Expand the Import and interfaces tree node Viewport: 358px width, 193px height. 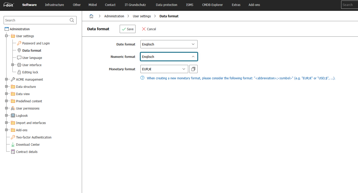6,123
